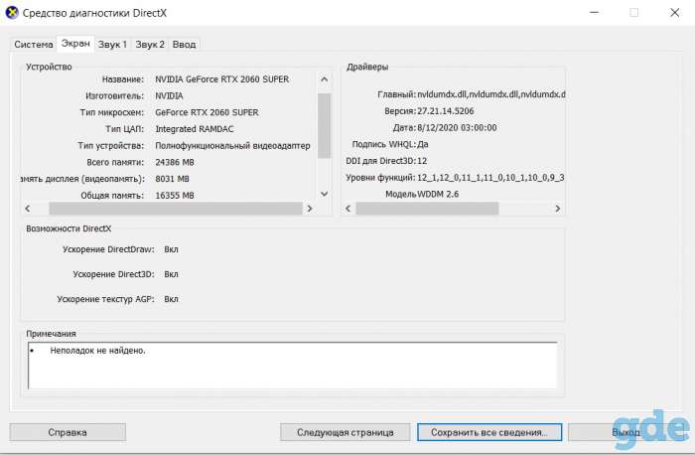
Task: Select text NVIDIA GeForce RTX 2060 SUPER
Action: [222, 79]
